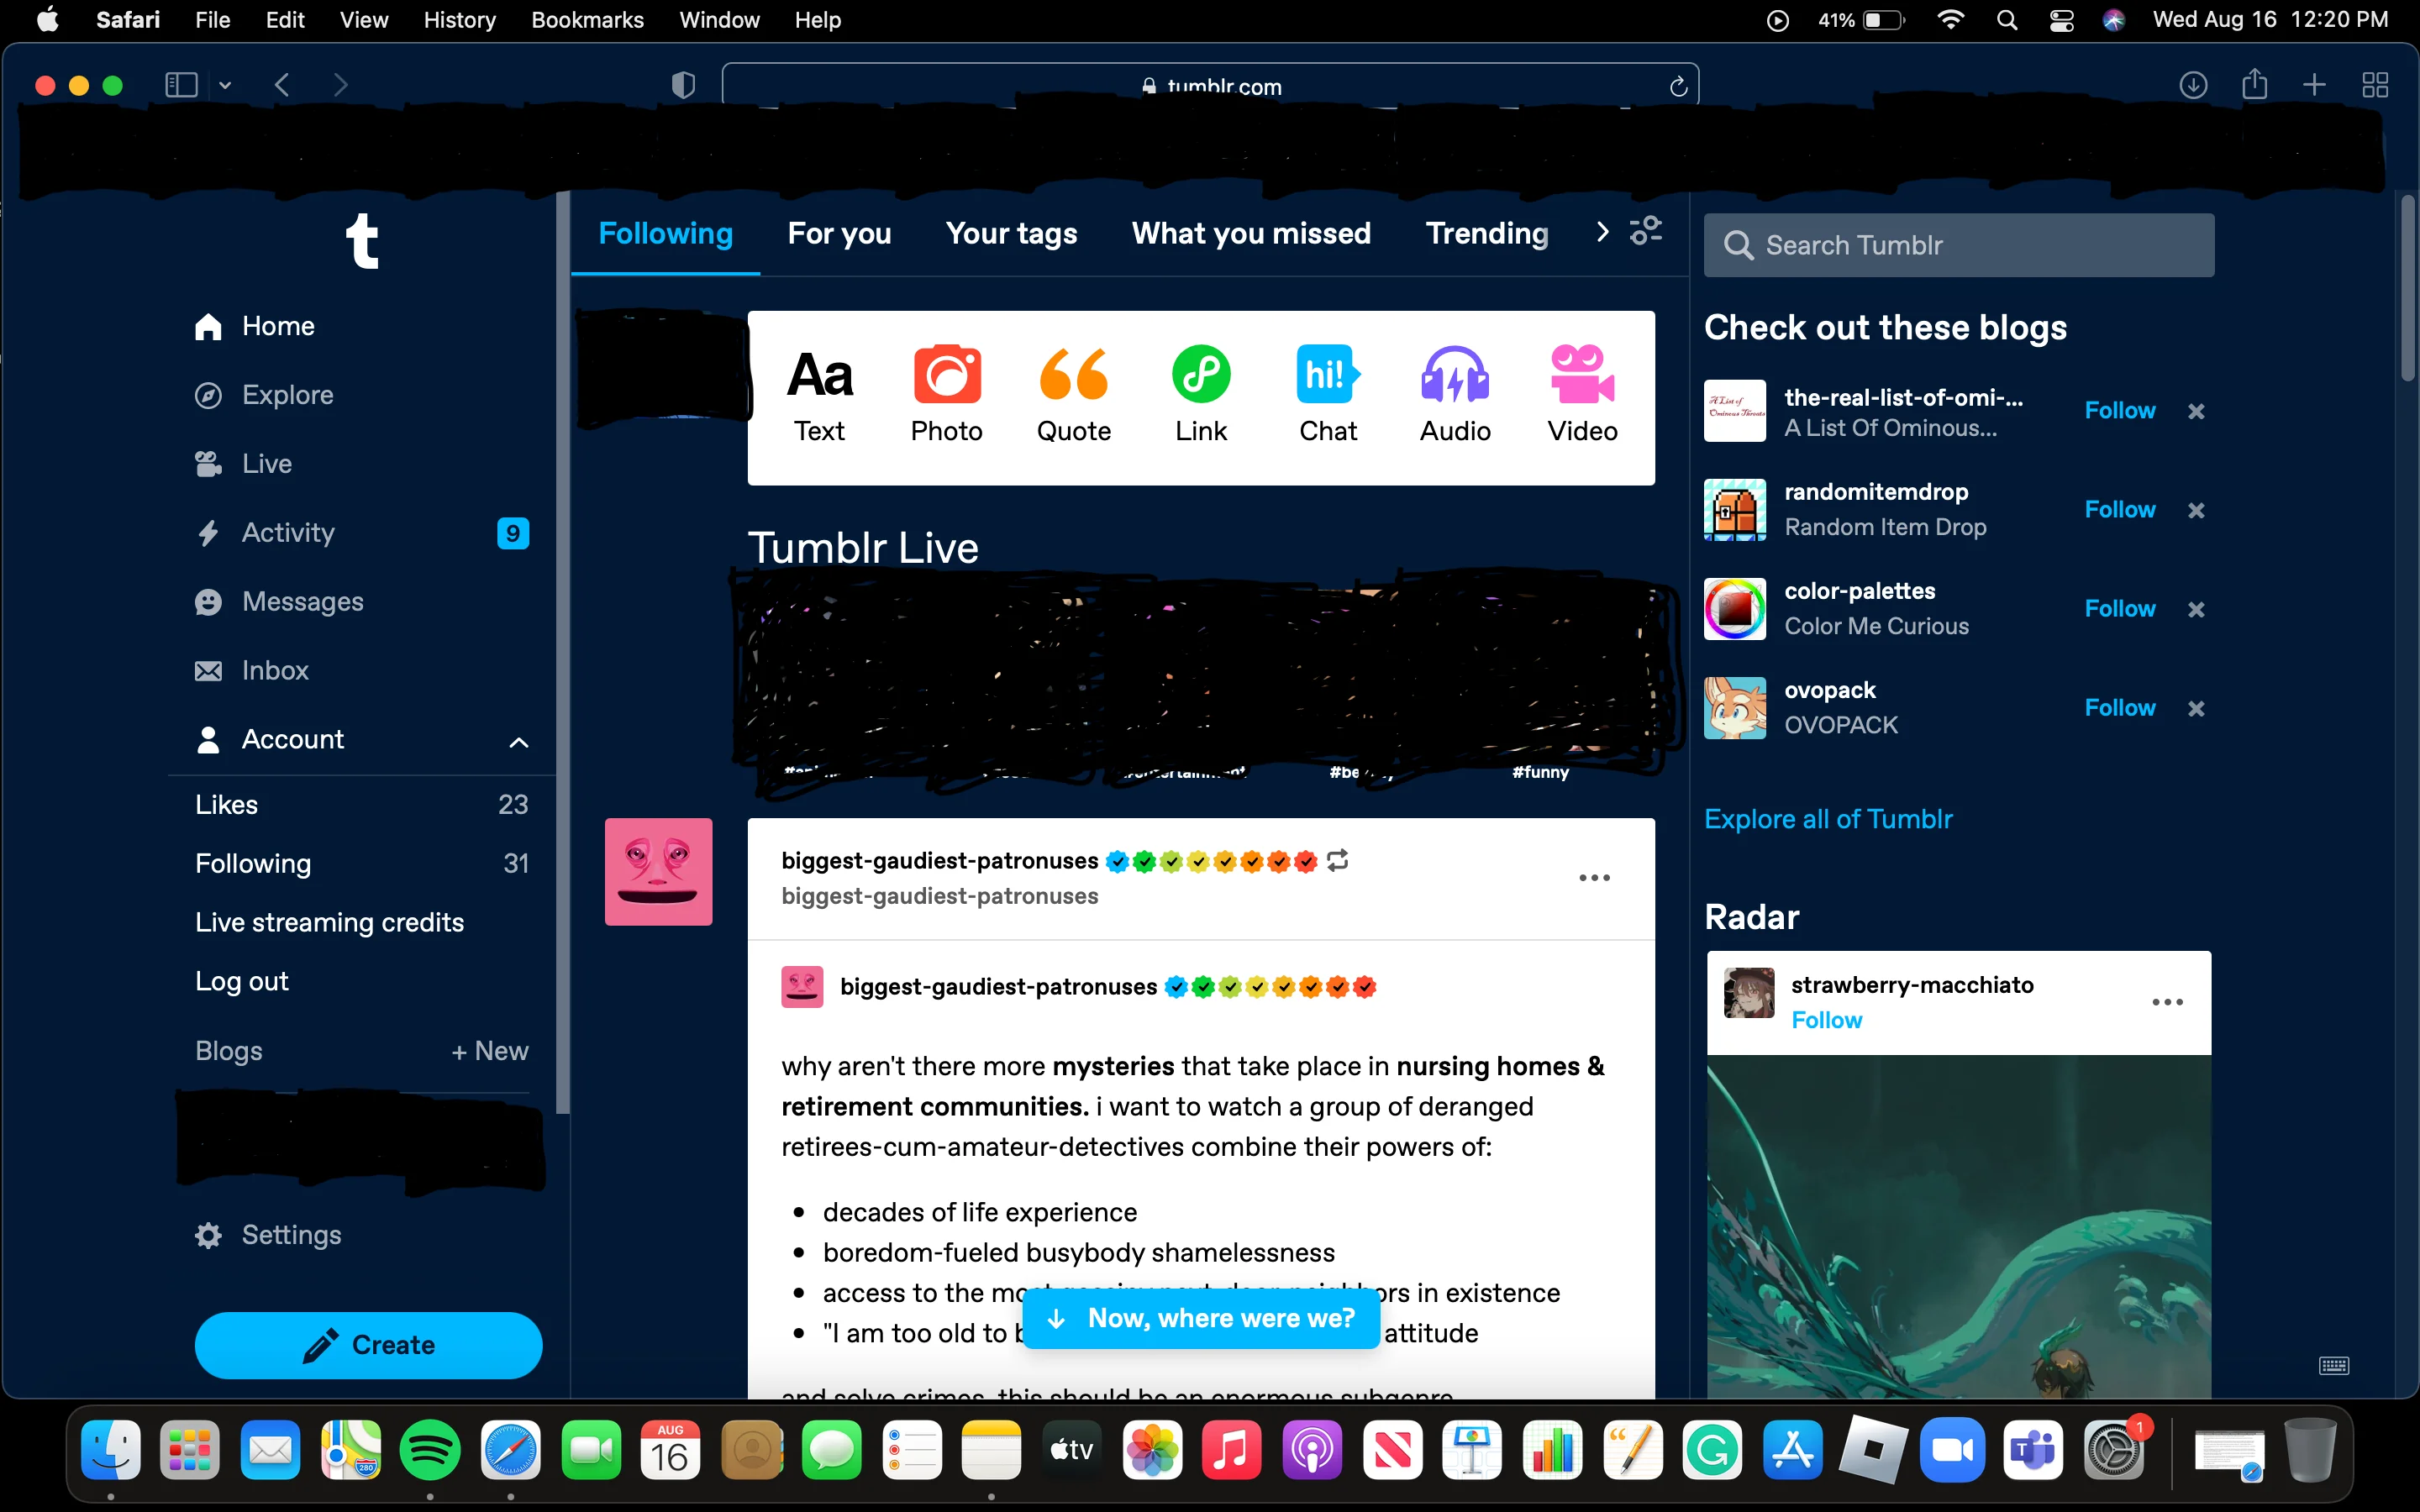This screenshot has width=2420, height=1512.
Task: Follow the ovopack blog
Action: tap(2119, 708)
